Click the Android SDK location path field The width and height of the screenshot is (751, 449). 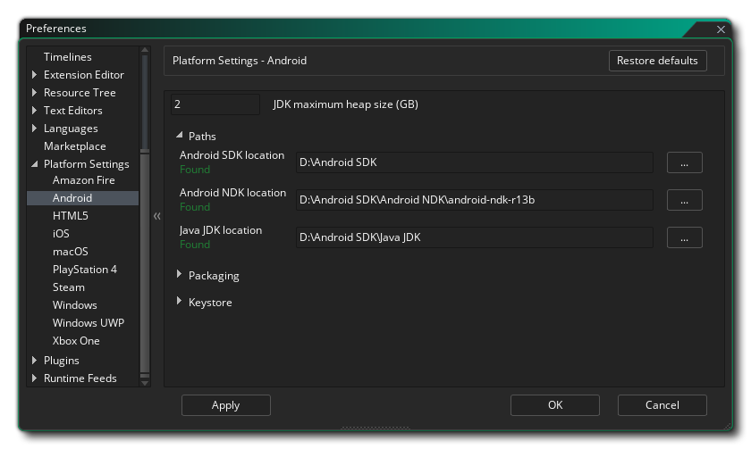coord(475,162)
